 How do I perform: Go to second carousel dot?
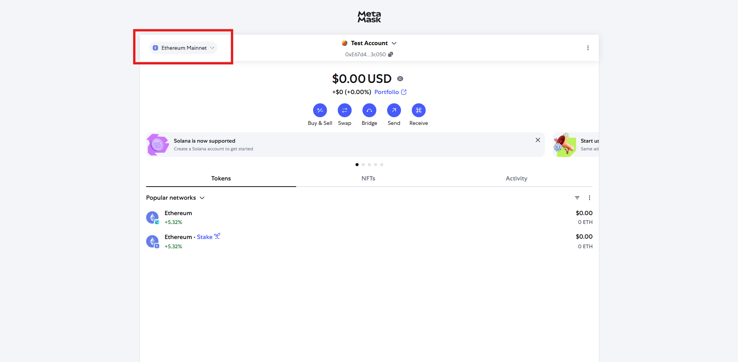pyautogui.click(x=363, y=165)
